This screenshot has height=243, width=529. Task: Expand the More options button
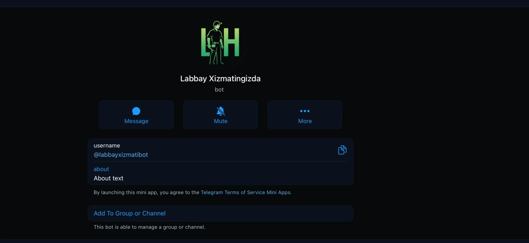click(x=305, y=115)
